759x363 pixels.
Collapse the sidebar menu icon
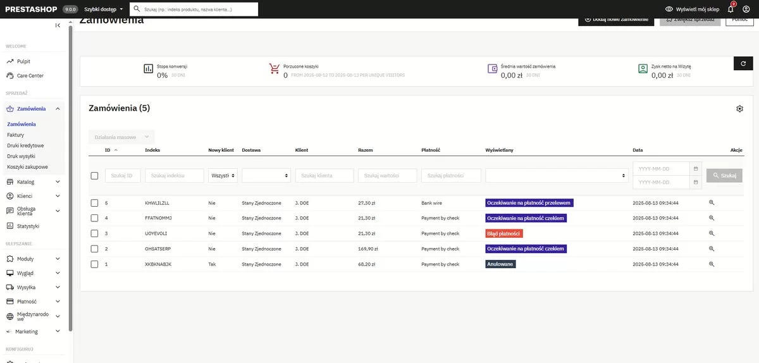point(58,25)
